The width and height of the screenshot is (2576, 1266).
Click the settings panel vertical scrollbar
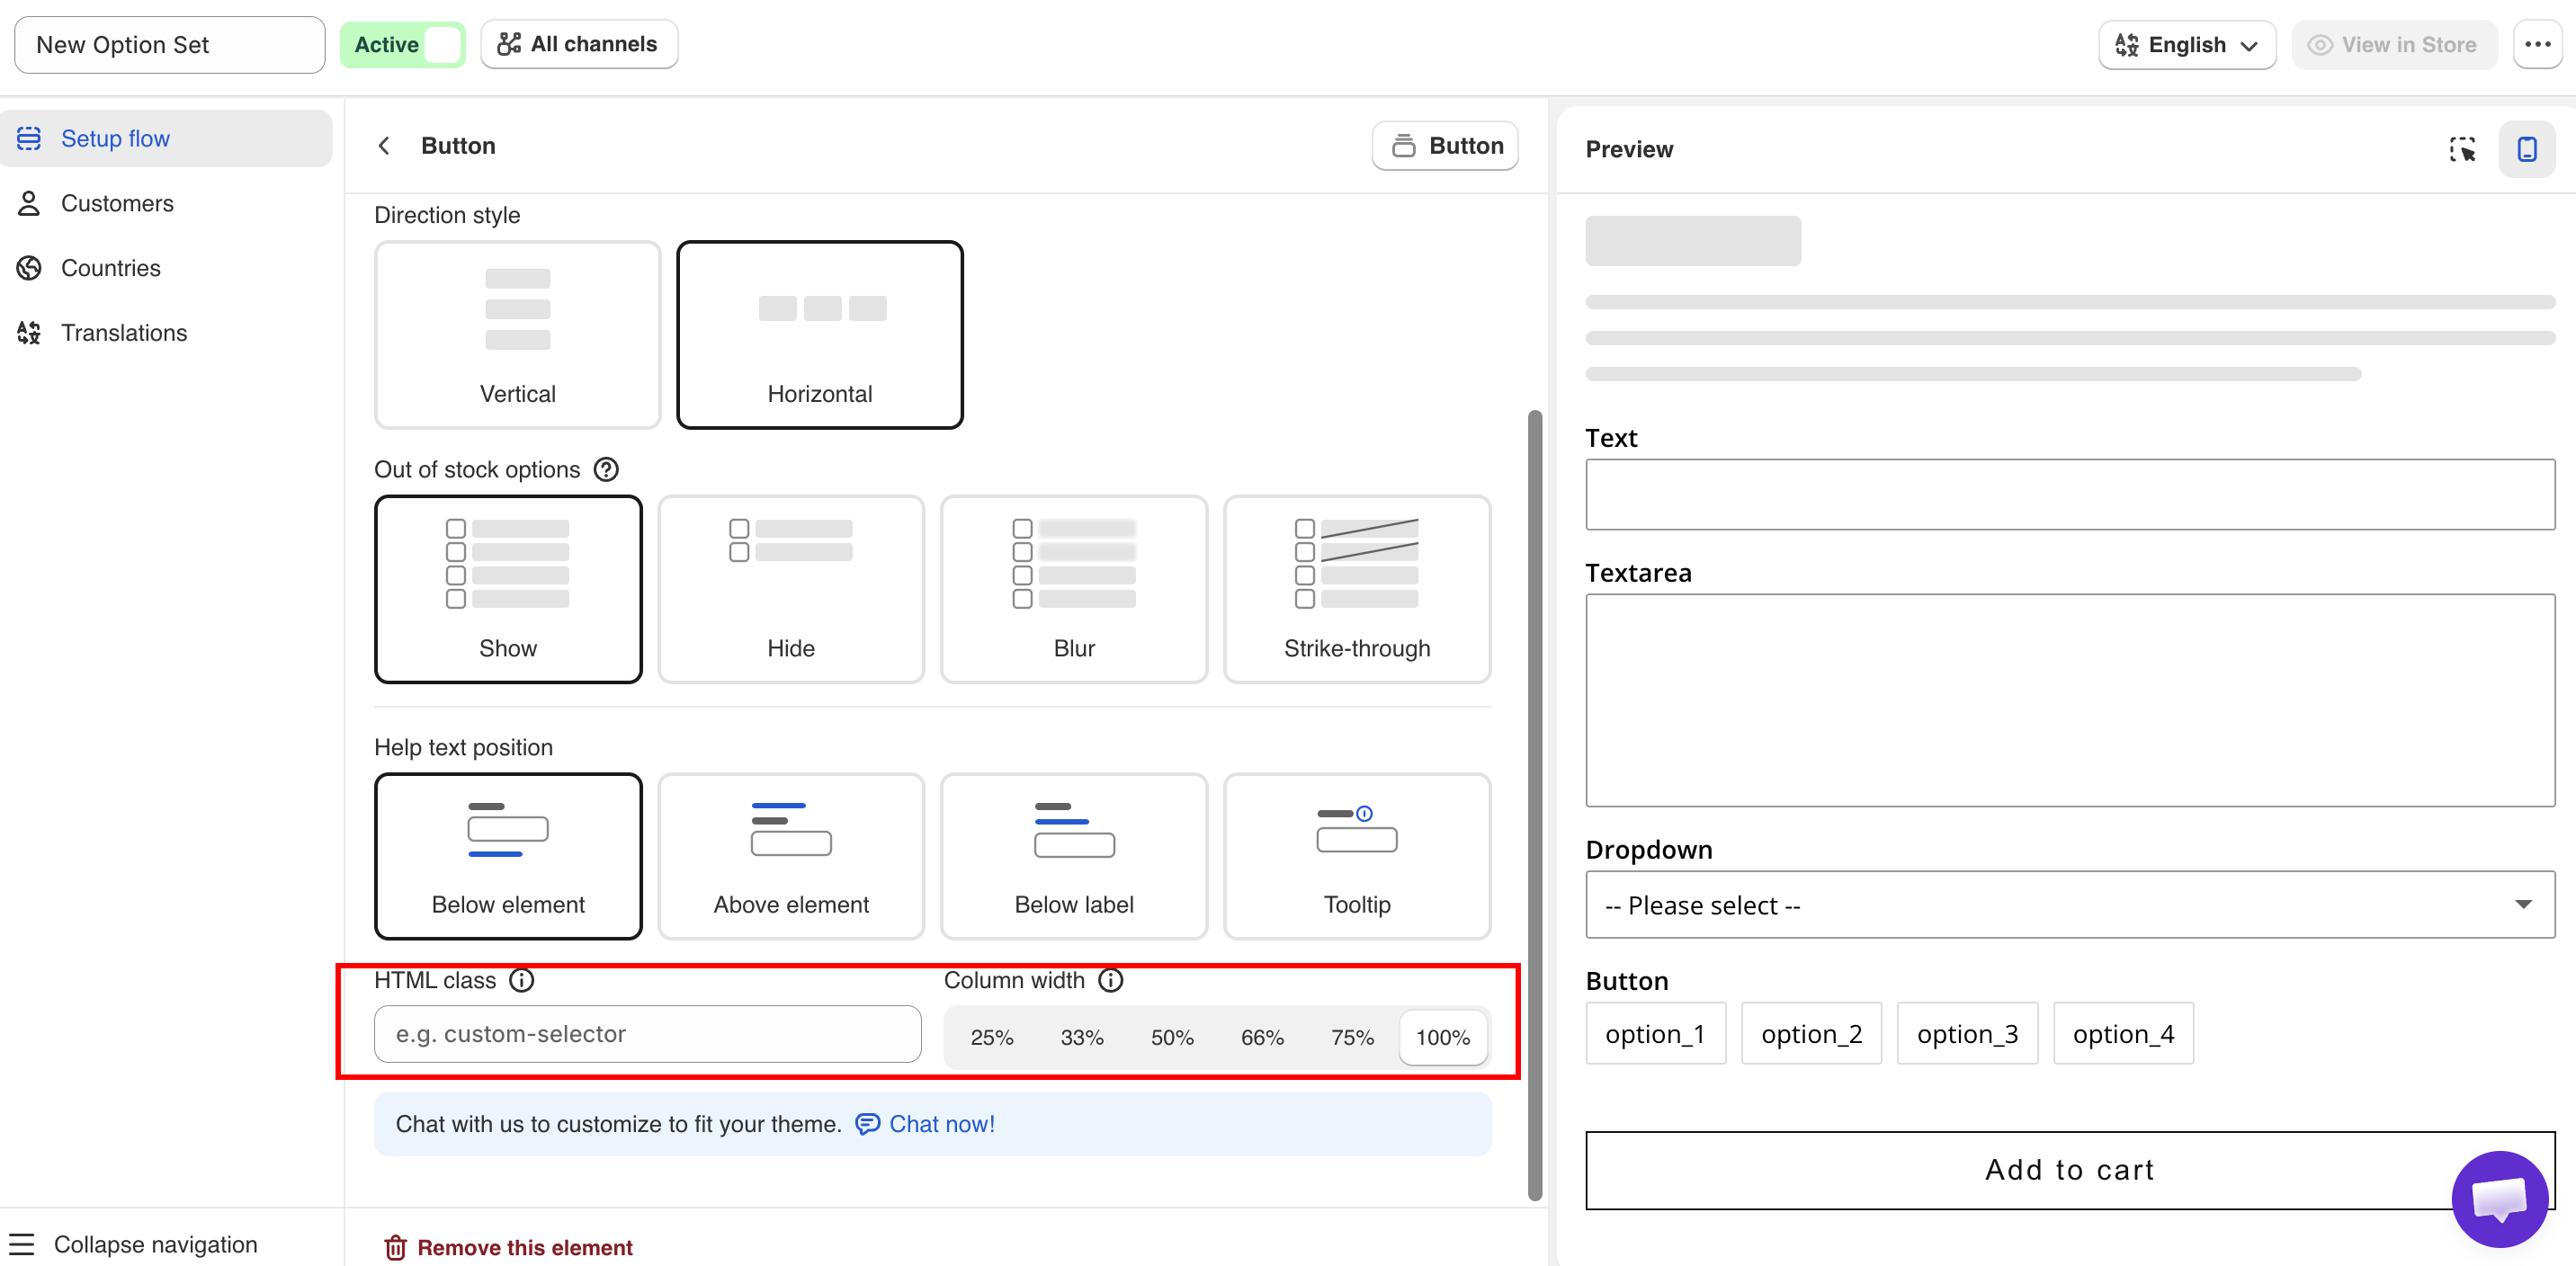(1535, 805)
